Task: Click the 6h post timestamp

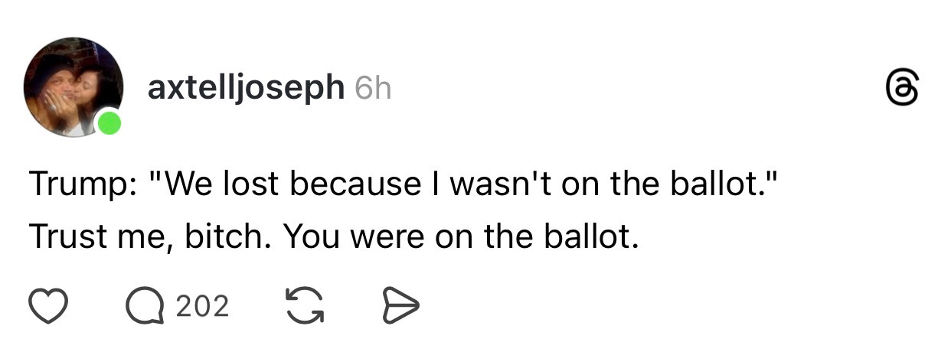Action: pos(374,90)
